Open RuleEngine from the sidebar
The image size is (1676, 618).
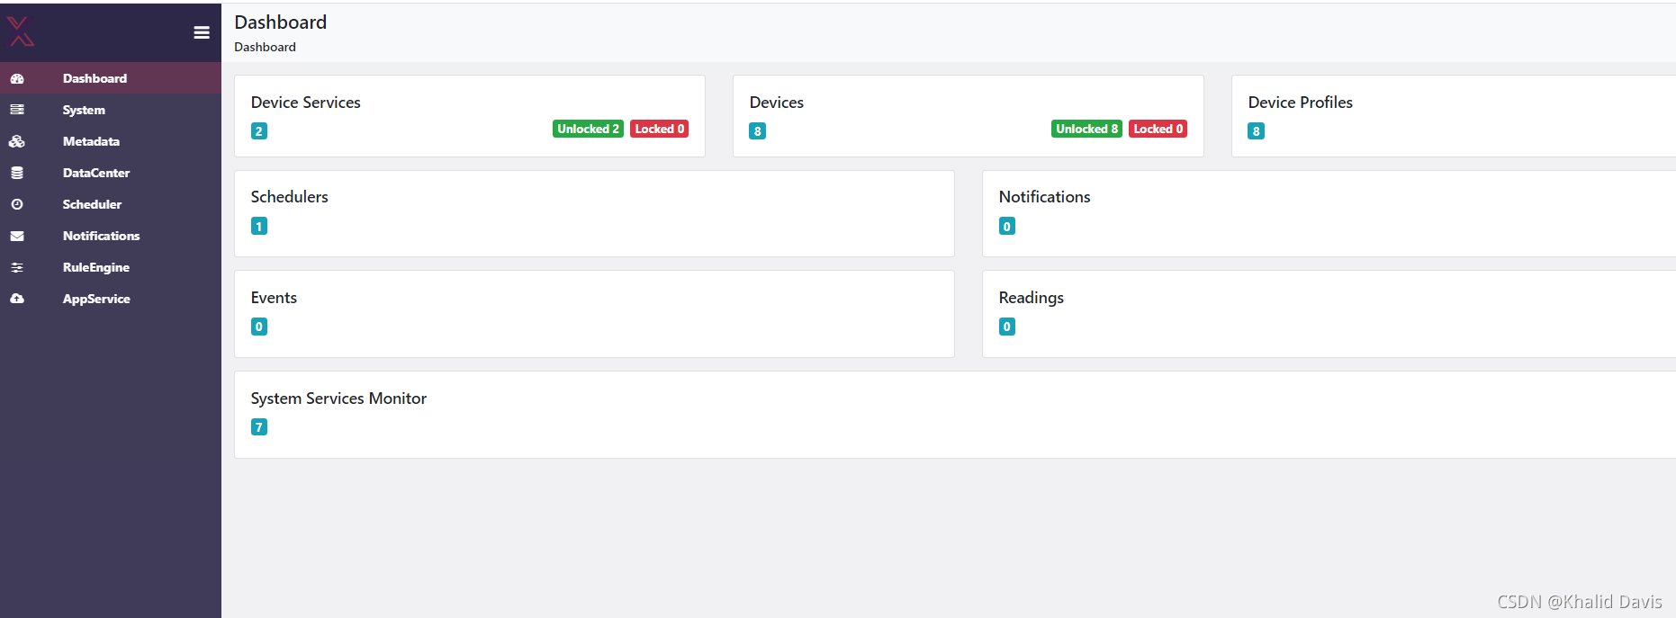click(x=111, y=267)
